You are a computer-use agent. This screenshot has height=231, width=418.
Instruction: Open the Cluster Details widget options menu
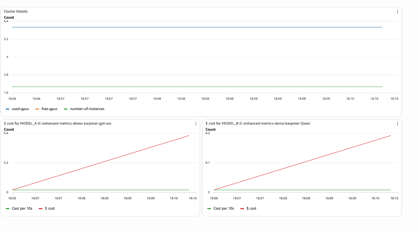point(397,11)
